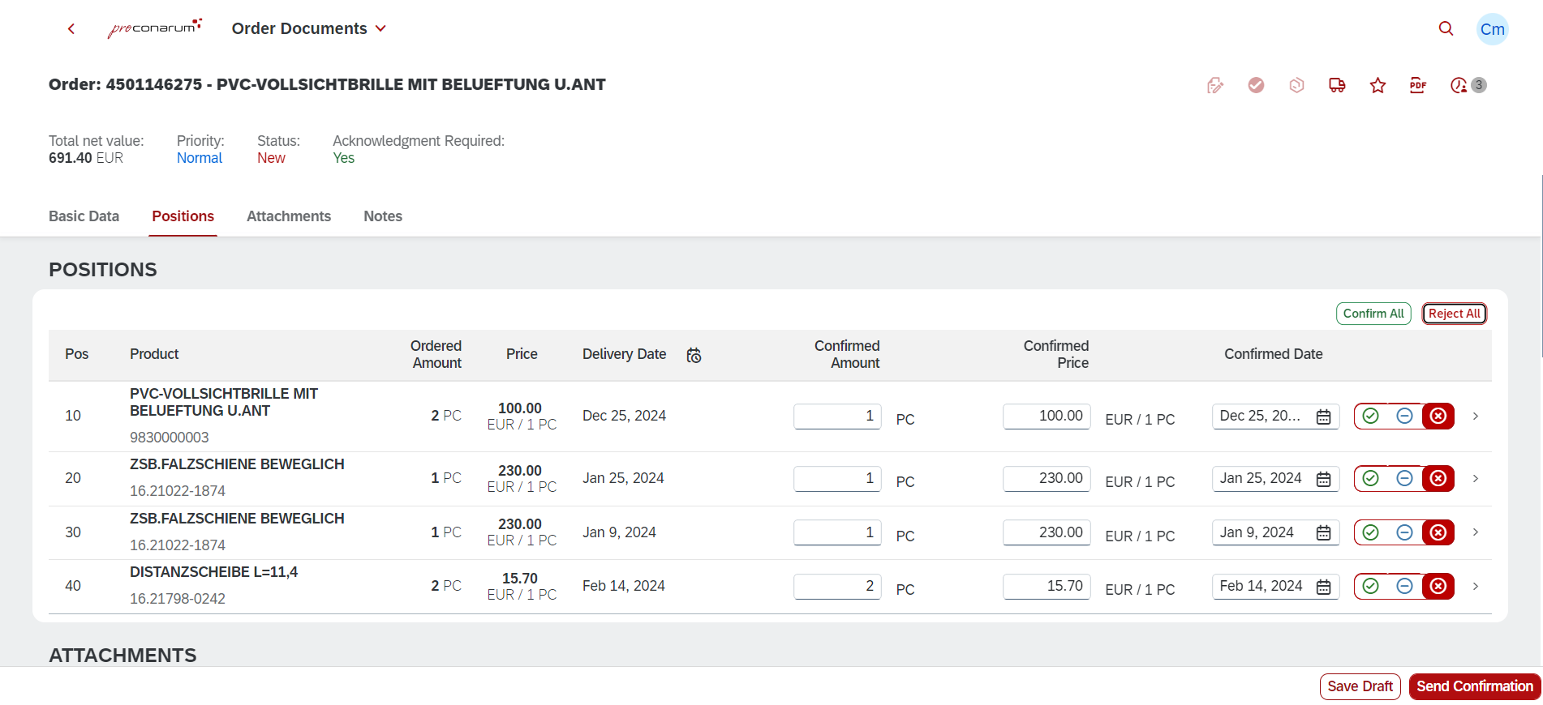Go back using the left arrow icon
The height and width of the screenshot is (705, 1543).
coord(71,29)
